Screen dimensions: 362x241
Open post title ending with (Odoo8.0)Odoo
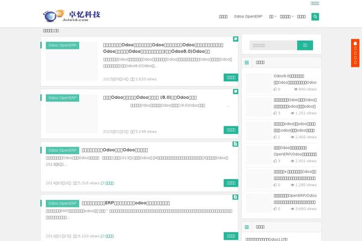163,48
